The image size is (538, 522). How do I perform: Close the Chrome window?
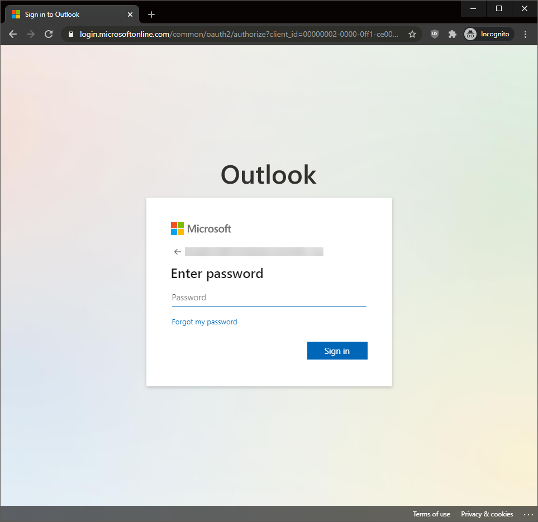[525, 8]
